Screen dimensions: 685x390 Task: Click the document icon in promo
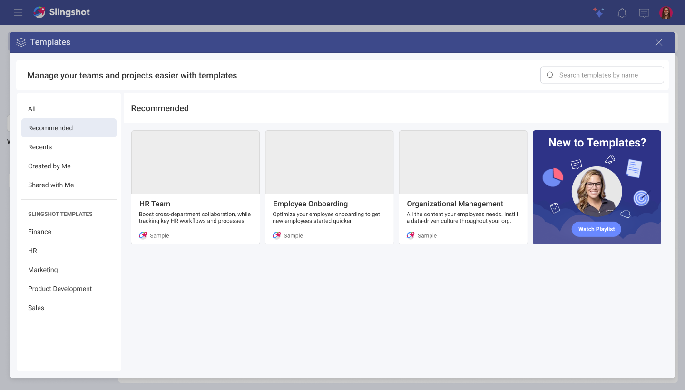634,168
